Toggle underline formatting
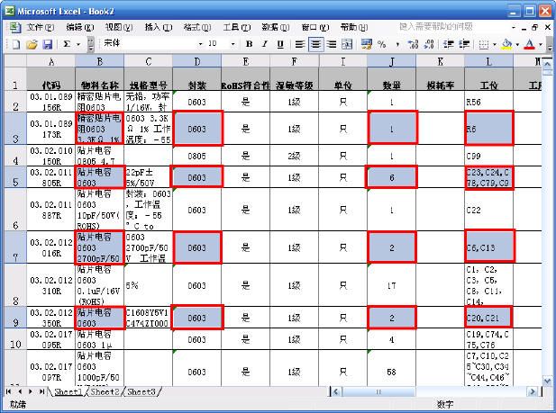The image size is (556, 413). point(280,43)
